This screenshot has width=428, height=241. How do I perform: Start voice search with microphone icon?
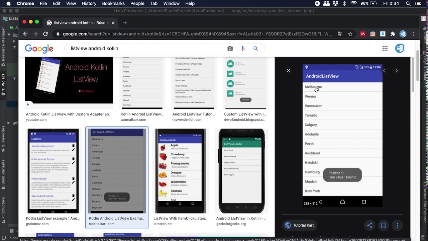(x=243, y=49)
